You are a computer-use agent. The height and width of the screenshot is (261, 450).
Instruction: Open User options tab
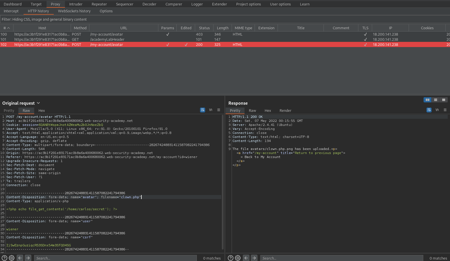coord(280,4)
